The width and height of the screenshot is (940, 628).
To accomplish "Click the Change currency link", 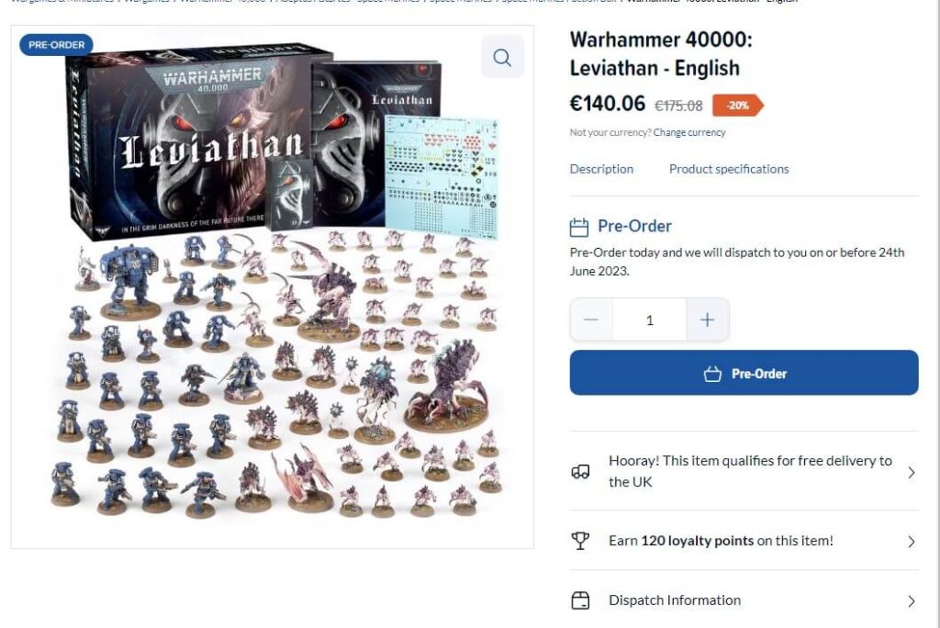I will 689,132.
